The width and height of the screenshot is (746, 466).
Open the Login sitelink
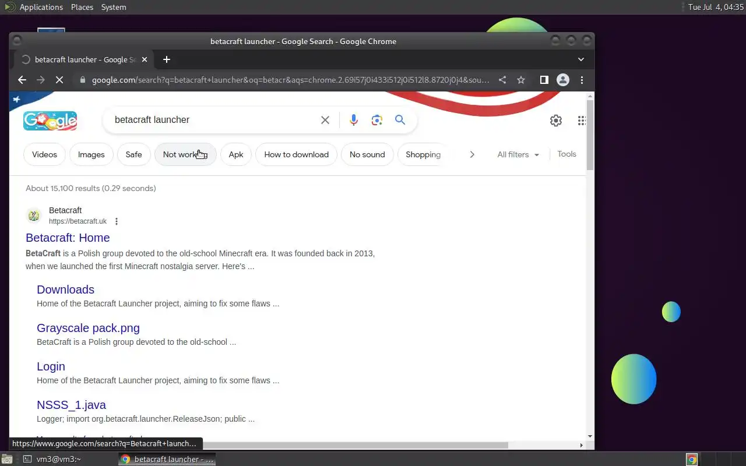click(x=51, y=366)
